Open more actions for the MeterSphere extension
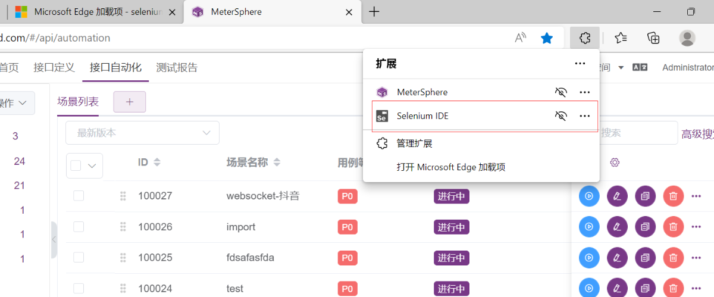 (x=585, y=92)
